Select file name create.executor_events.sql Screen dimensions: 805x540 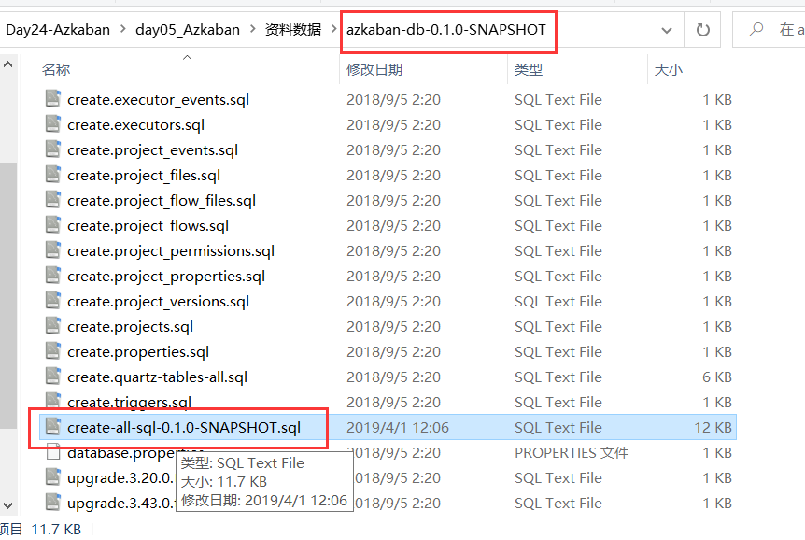[158, 100]
